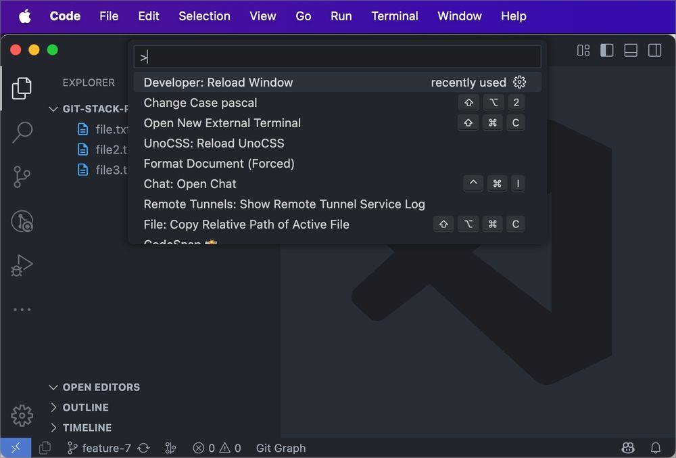Open the Apple menu
676x458 pixels.
[x=25, y=16]
